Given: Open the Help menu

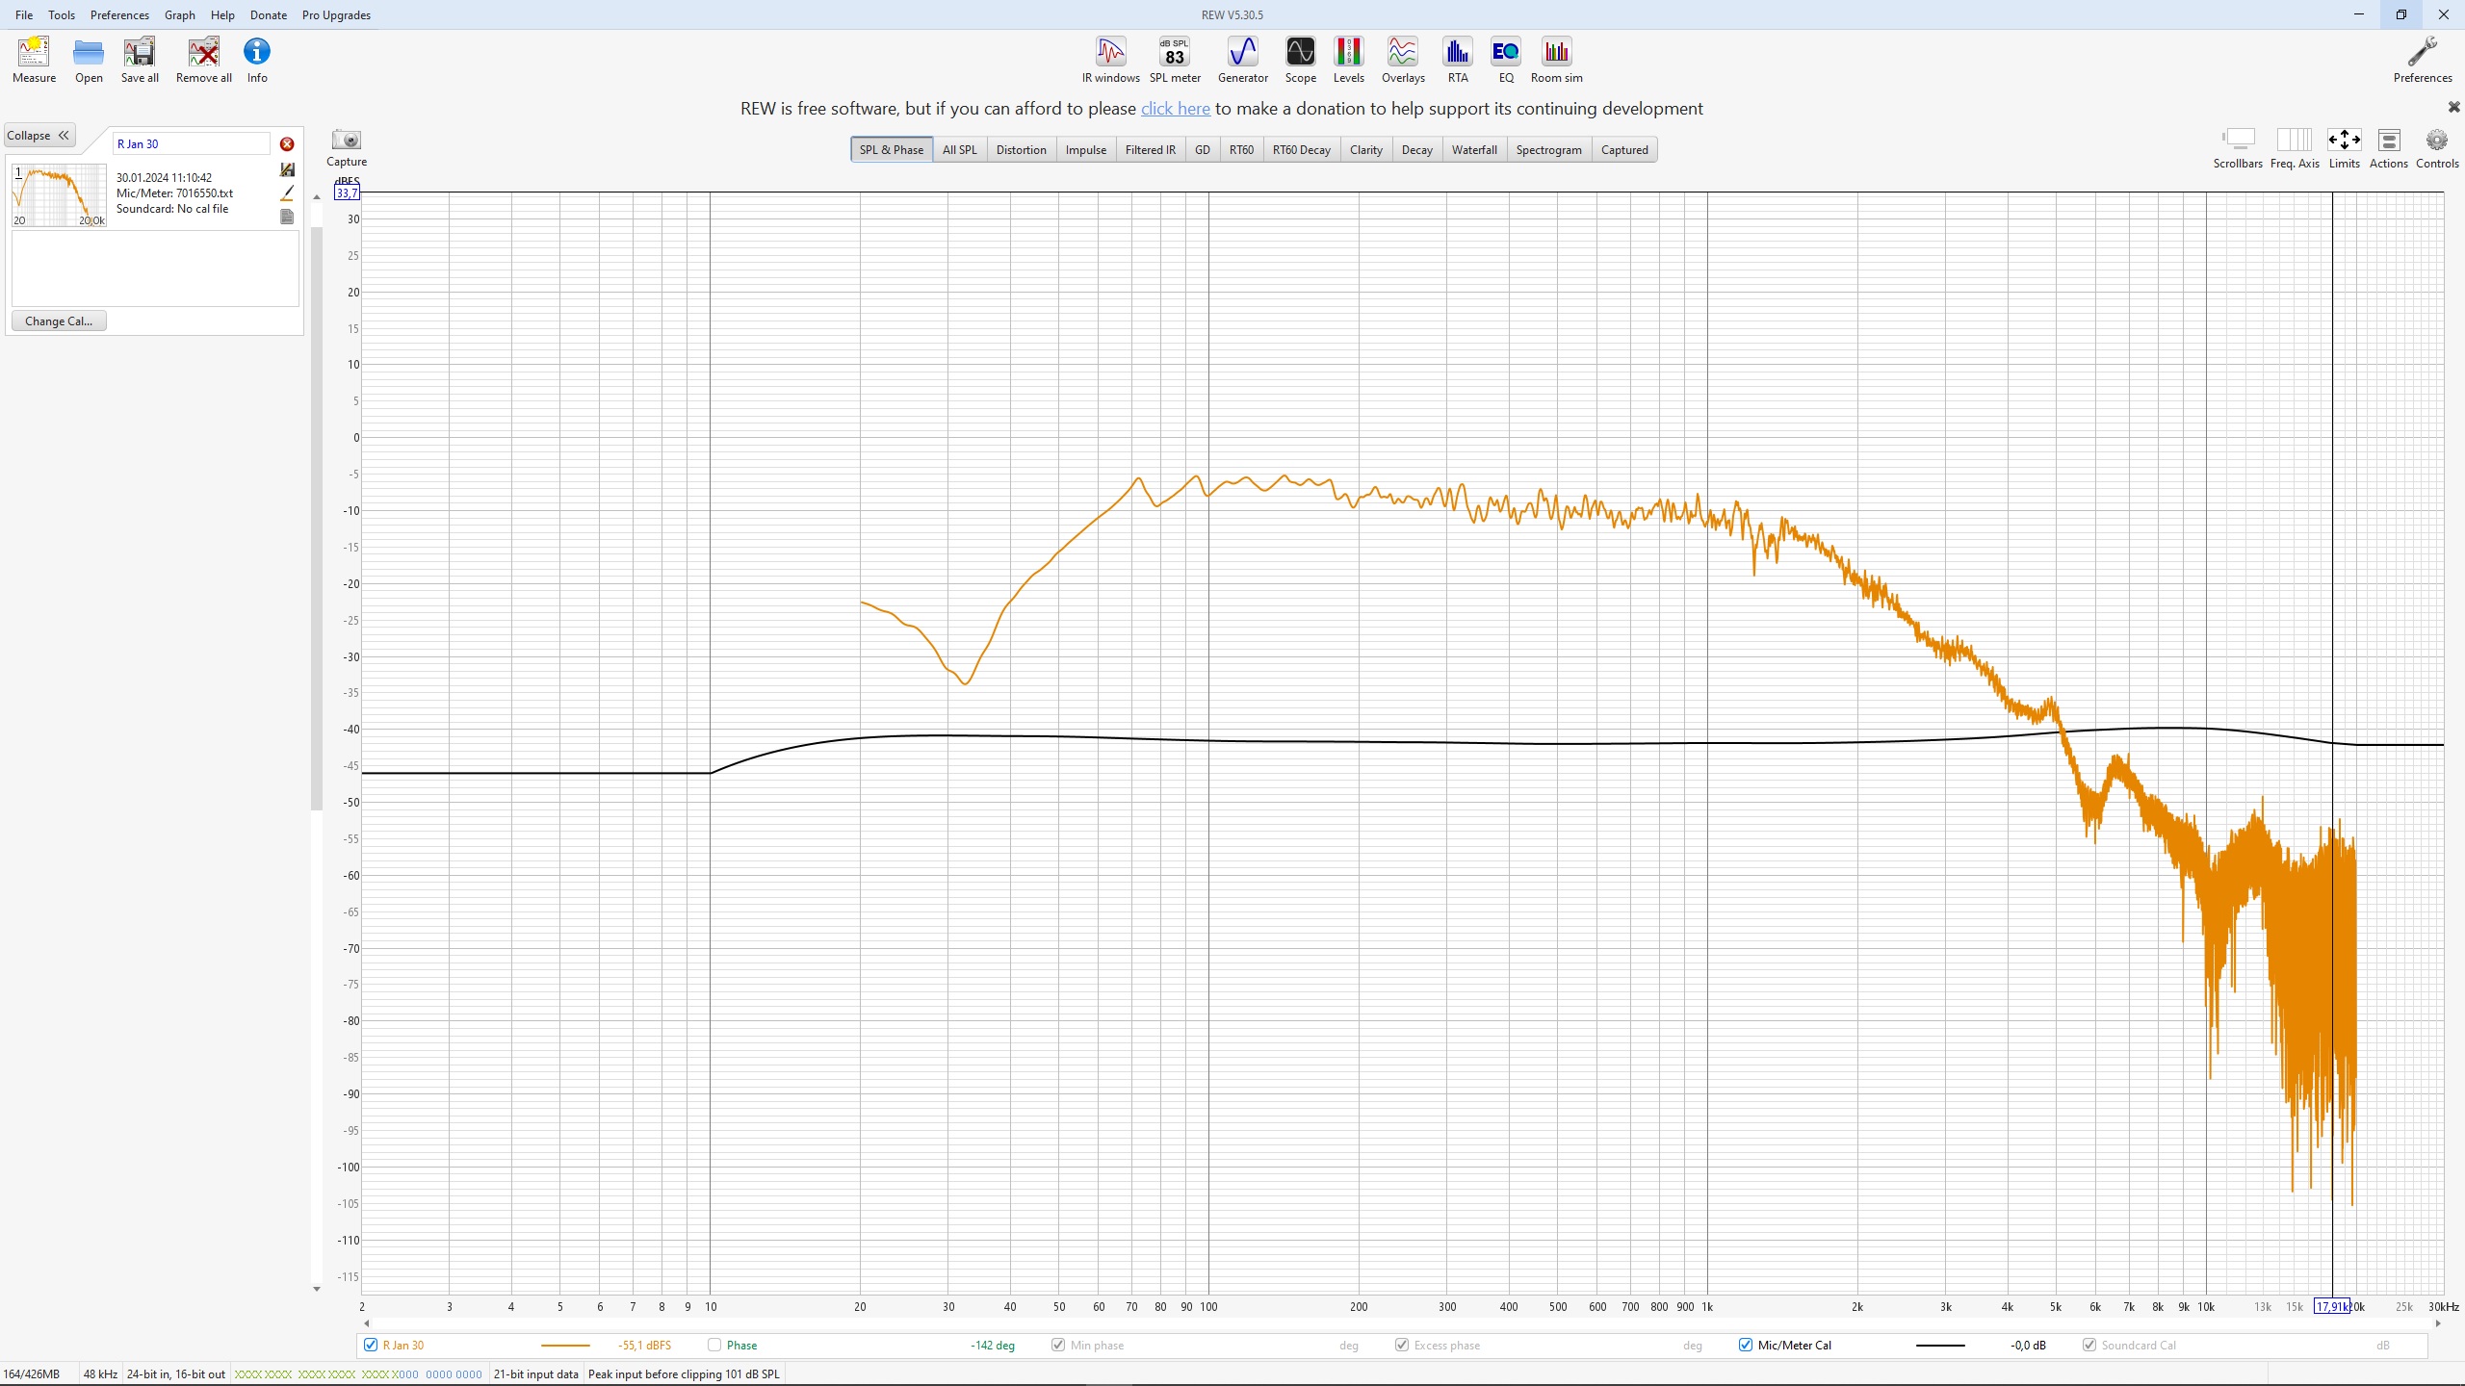Looking at the screenshot, I should (x=222, y=15).
